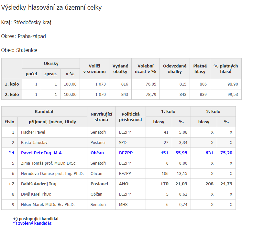Click the 'Volební účast v %' header
Image resolution: width=253 pixels, height=235 pixels.
tap(145, 68)
